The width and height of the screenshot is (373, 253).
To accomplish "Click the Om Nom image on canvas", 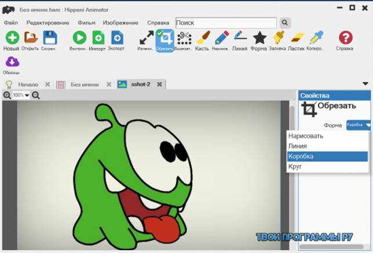I will pos(132,176).
